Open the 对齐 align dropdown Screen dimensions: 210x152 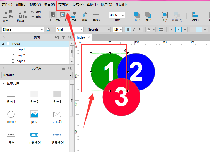coord(195,17)
